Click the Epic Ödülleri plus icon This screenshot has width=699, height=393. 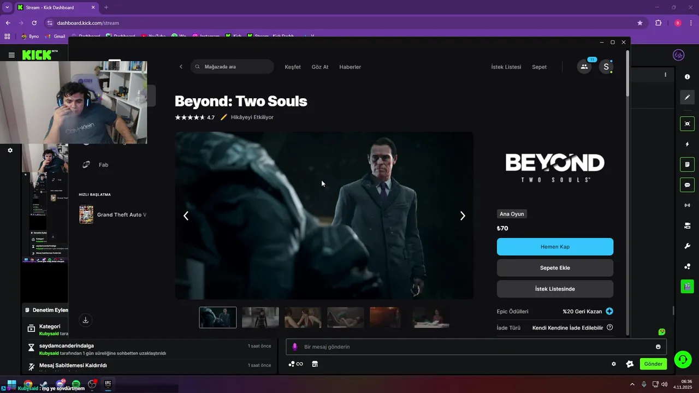tap(609, 311)
